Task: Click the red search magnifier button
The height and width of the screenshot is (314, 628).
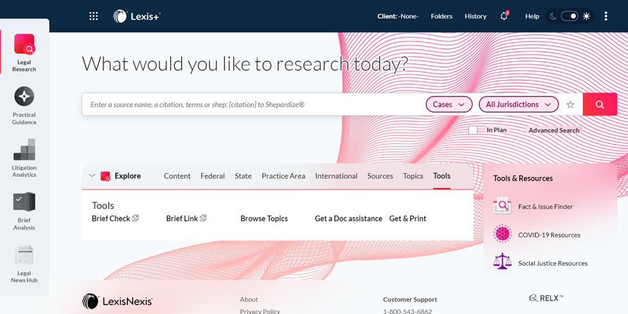Action: 600,104
